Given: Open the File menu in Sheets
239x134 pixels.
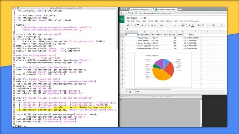Looking at the screenshot, I should point(128,21).
